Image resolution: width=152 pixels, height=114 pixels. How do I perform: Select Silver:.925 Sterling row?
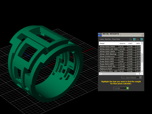pyautogui.click(x=120, y=54)
